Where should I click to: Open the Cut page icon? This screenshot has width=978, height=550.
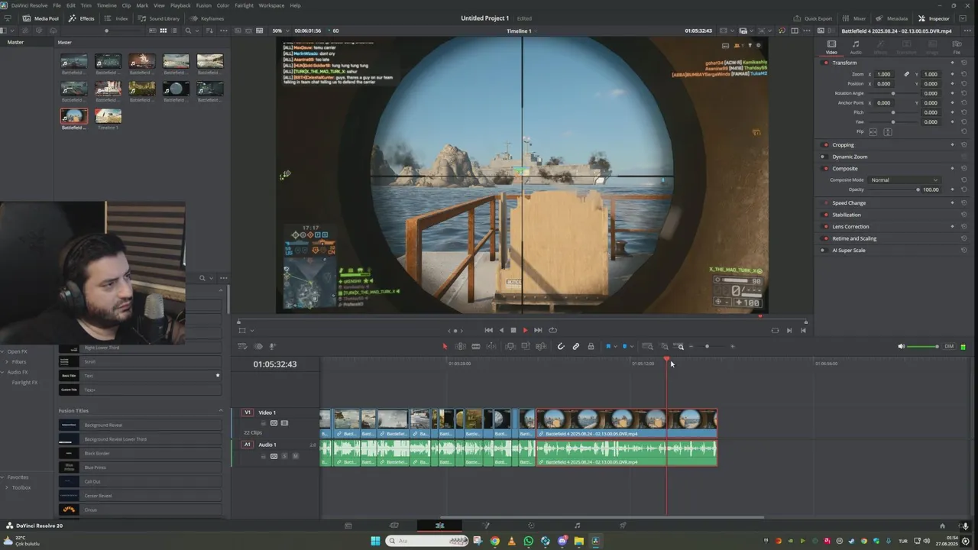pyautogui.click(x=394, y=526)
